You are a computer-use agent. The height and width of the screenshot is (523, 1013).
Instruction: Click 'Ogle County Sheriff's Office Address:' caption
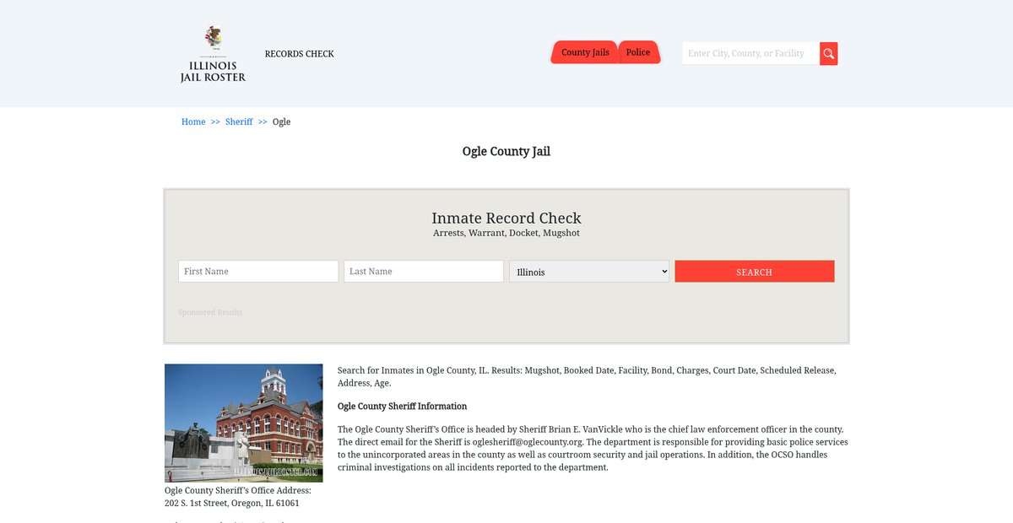click(238, 490)
